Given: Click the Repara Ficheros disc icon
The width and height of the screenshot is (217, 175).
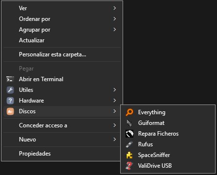Looking at the screenshot, I should tap(129, 134).
